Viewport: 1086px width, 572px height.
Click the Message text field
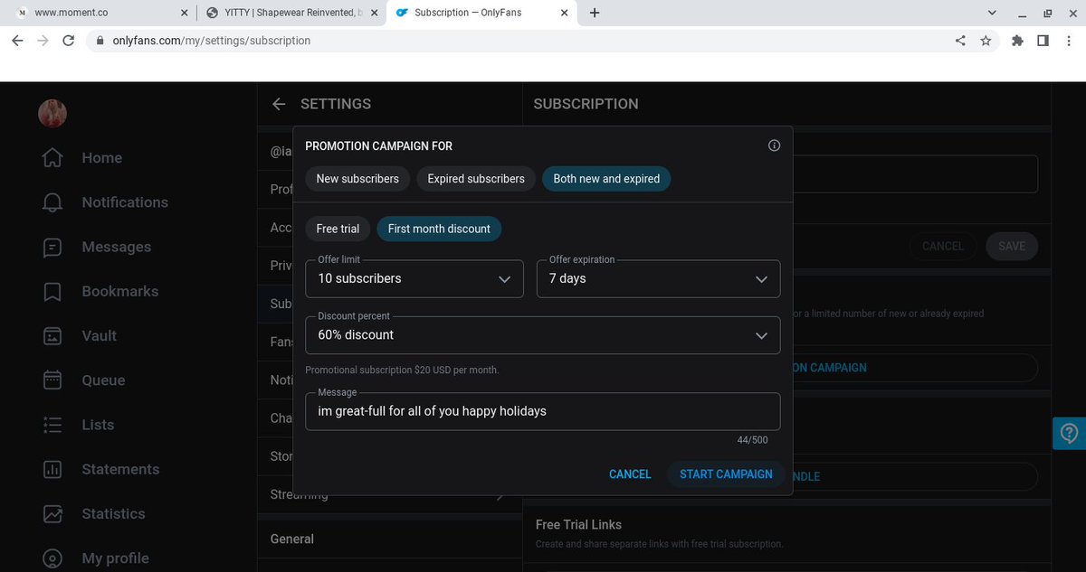(x=543, y=411)
